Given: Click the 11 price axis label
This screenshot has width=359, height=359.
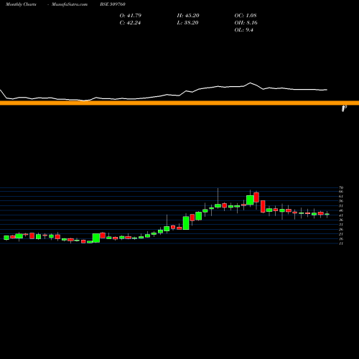Looking at the screenshot, I should [341, 243].
